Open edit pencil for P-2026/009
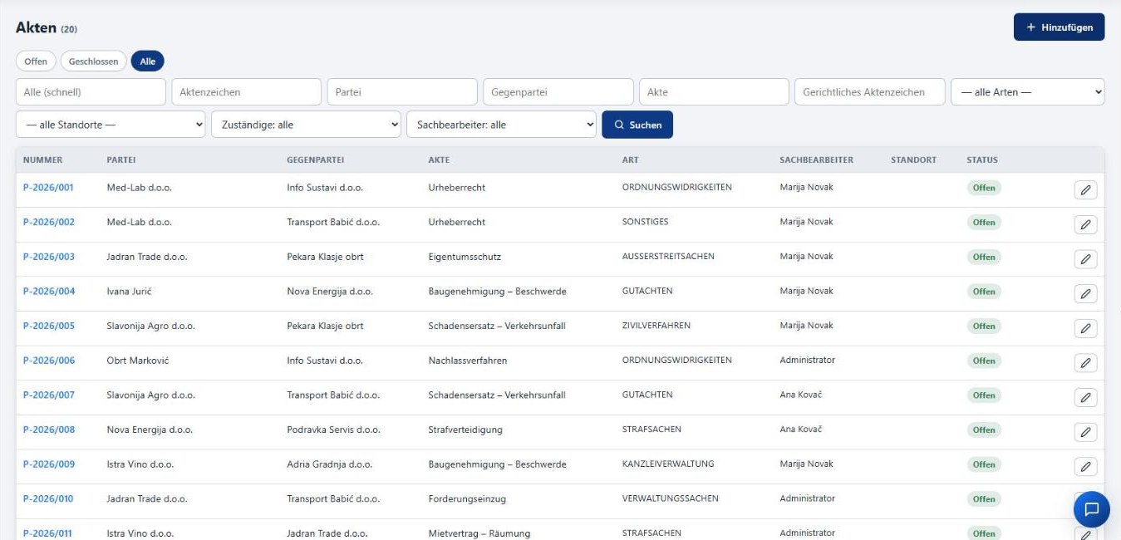 (x=1085, y=466)
